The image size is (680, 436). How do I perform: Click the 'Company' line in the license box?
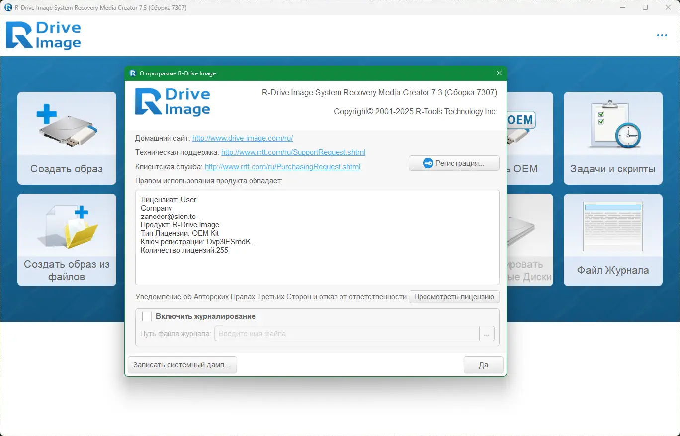point(156,208)
